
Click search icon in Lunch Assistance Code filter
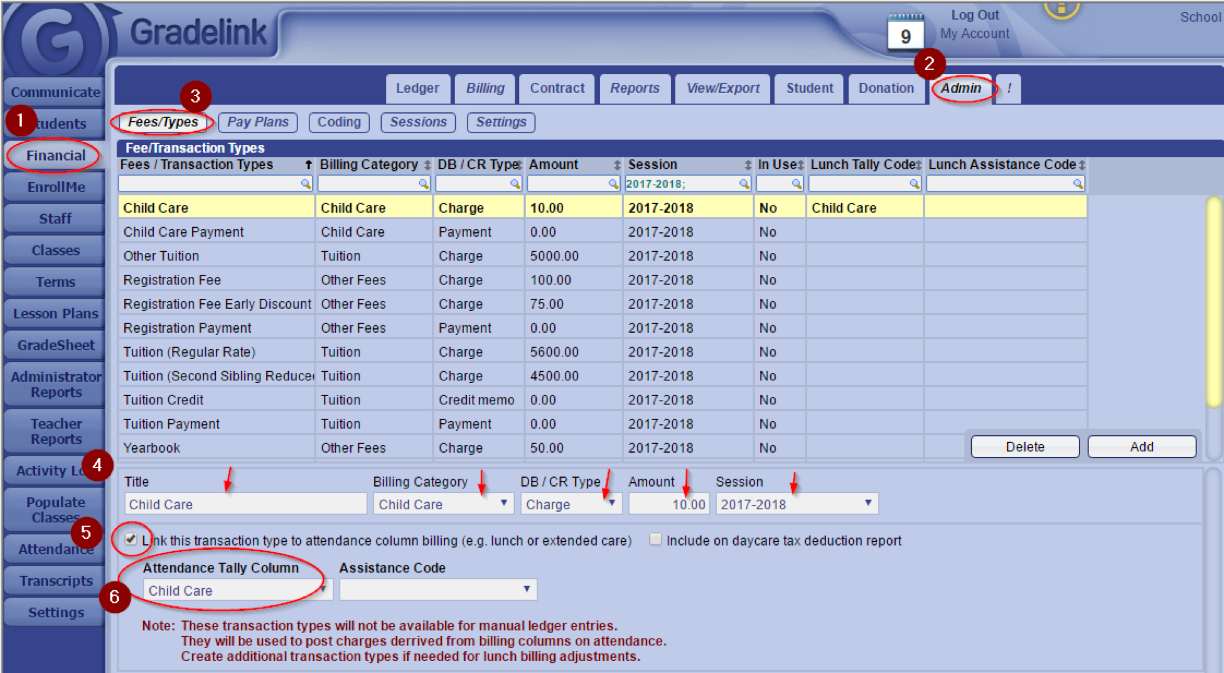coord(1078,184)
